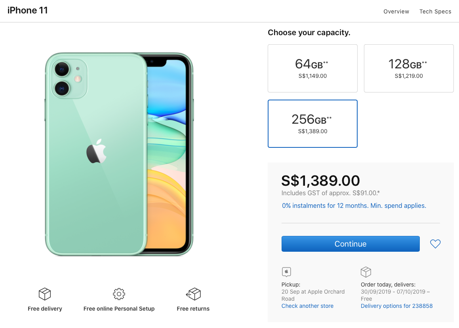Viewport: 459px width, 328px height.
Task: Click the shipping box icon above Order today
Action: tap(366, 271)
